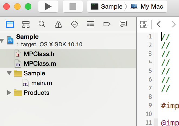Viewport: 179px width, 126px height.
Task: Run the Sample scheme with Play button
Action: tap(48, 6)
